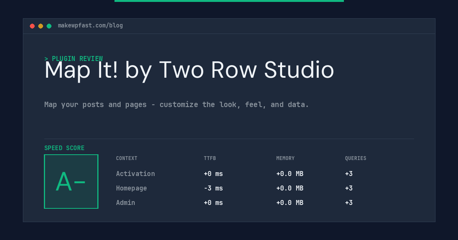Click the TTFB column header
The width and height of the screenshot is (458, 240).
210,158
